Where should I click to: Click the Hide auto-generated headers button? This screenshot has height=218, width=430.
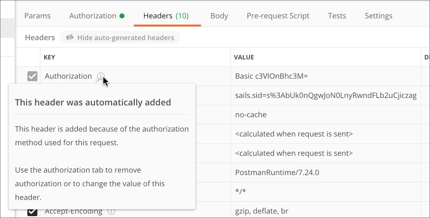(120, 37)
